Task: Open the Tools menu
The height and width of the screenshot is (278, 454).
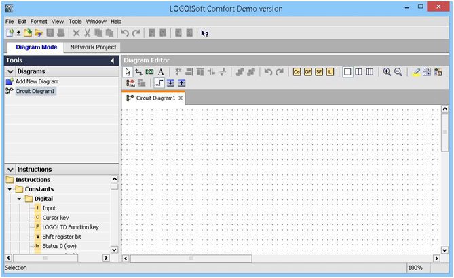Action: tap(75, 22)
